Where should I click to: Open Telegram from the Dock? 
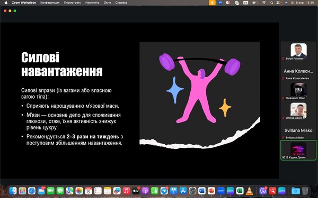pyautogui.click(x=164, y=191)
